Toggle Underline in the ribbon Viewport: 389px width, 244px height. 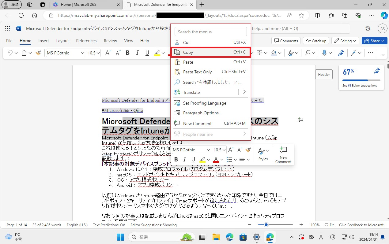click(147, 53)
